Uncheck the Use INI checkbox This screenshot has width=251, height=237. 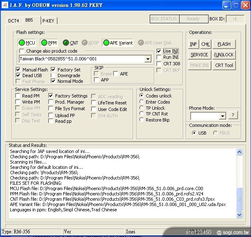[x=159, y=51]
